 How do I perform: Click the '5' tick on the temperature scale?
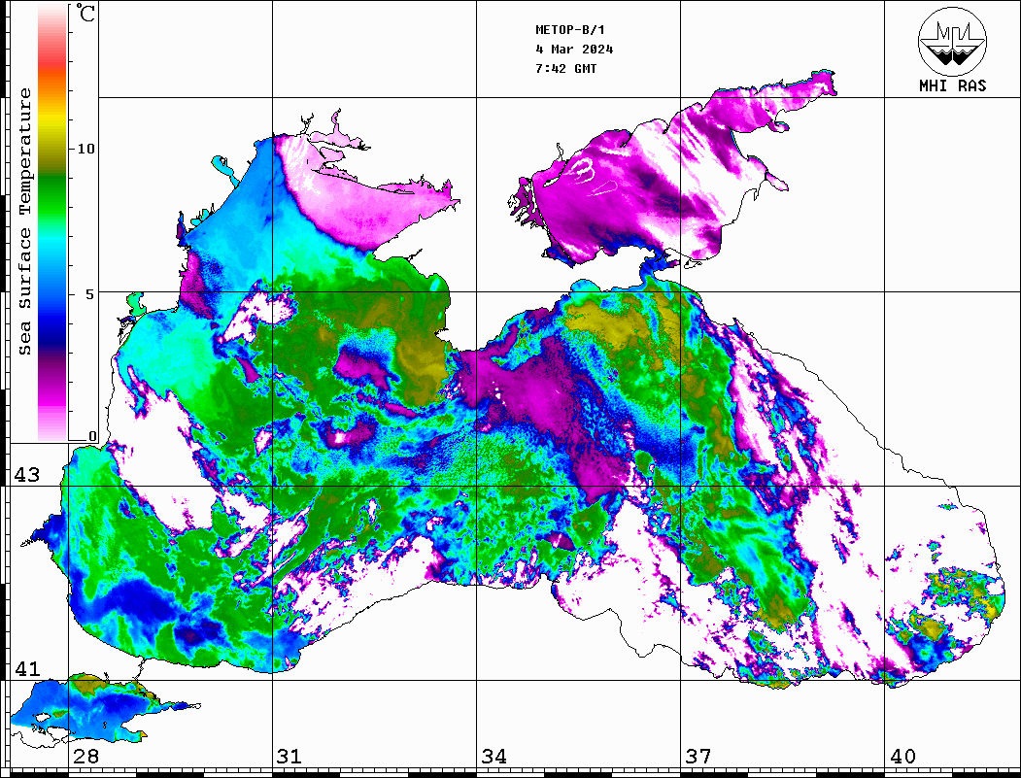tap(90, 294)
